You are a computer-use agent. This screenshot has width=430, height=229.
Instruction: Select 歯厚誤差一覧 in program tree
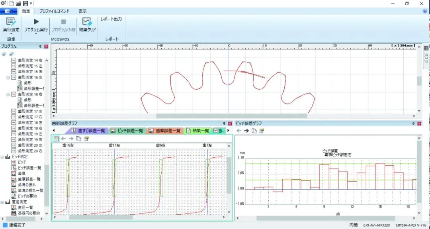[x=29, y=179]
